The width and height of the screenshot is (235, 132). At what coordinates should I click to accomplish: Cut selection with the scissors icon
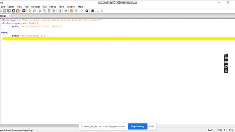click(40, 11)
